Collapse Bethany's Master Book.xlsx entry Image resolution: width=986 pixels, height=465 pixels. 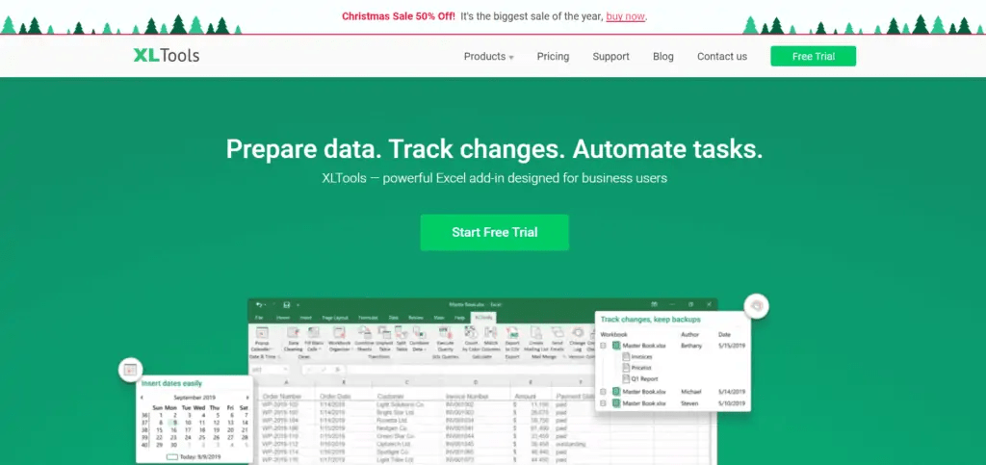pyautogui.click(x=603, y=345)
